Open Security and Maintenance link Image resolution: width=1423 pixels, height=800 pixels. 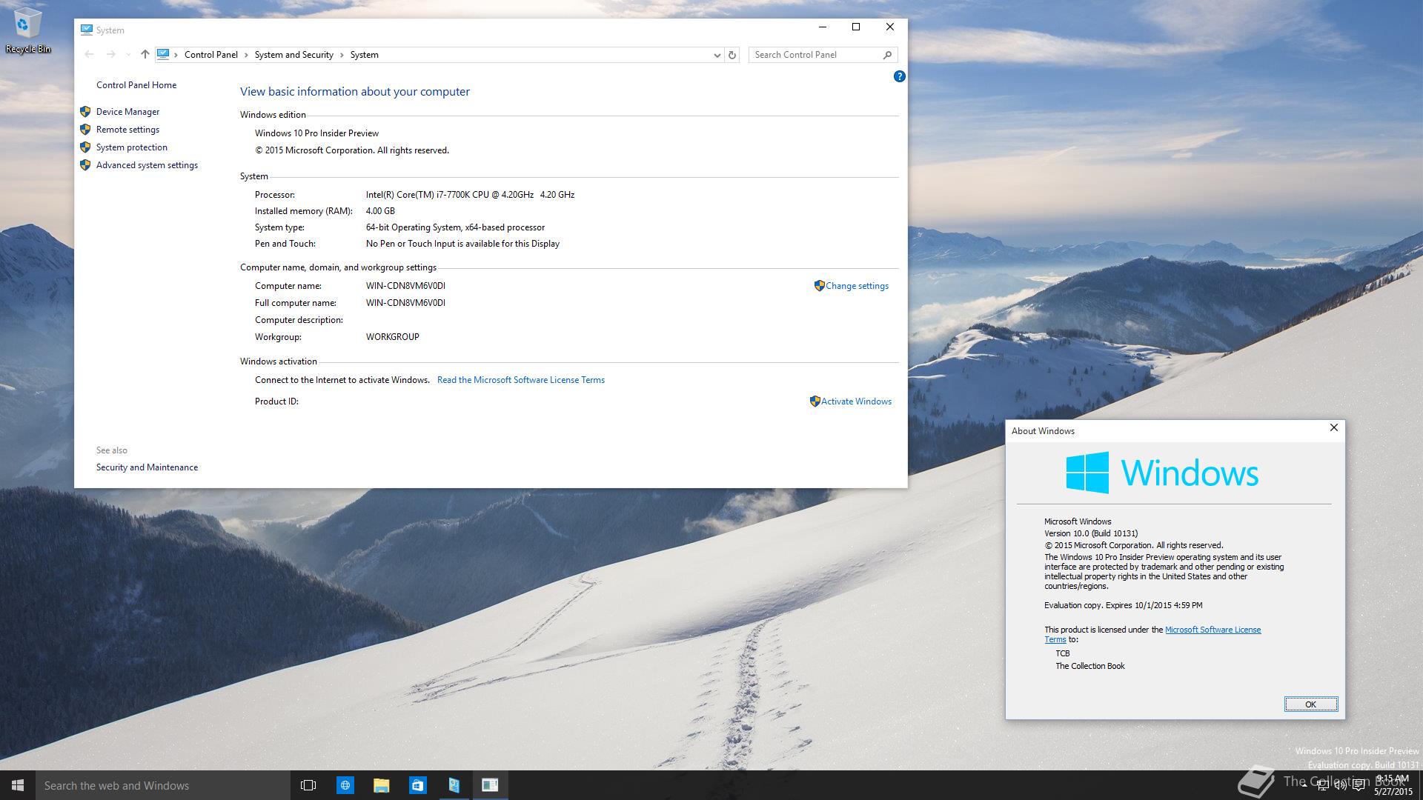pyautogui.click(x=147, y=467)
